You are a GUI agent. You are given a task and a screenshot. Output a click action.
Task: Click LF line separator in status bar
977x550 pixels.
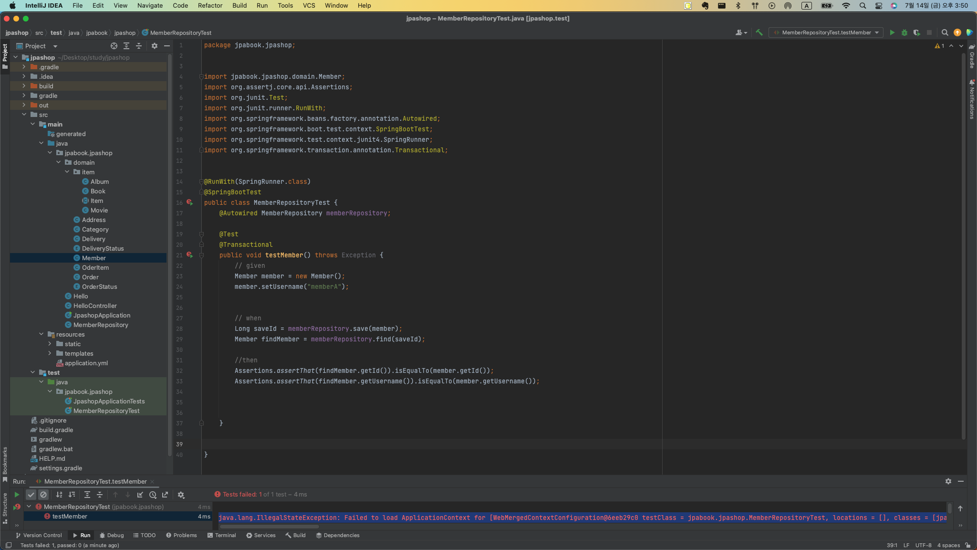[x=906, y=545]
